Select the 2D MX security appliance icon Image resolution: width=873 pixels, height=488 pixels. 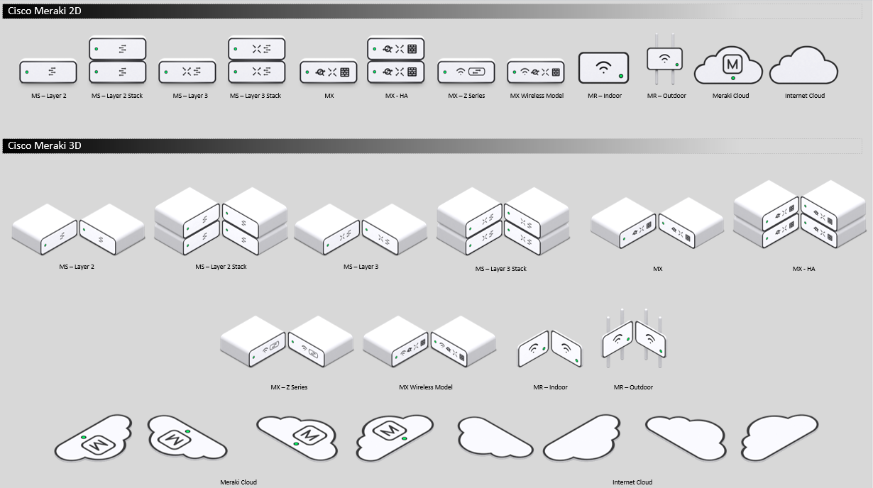327,72
